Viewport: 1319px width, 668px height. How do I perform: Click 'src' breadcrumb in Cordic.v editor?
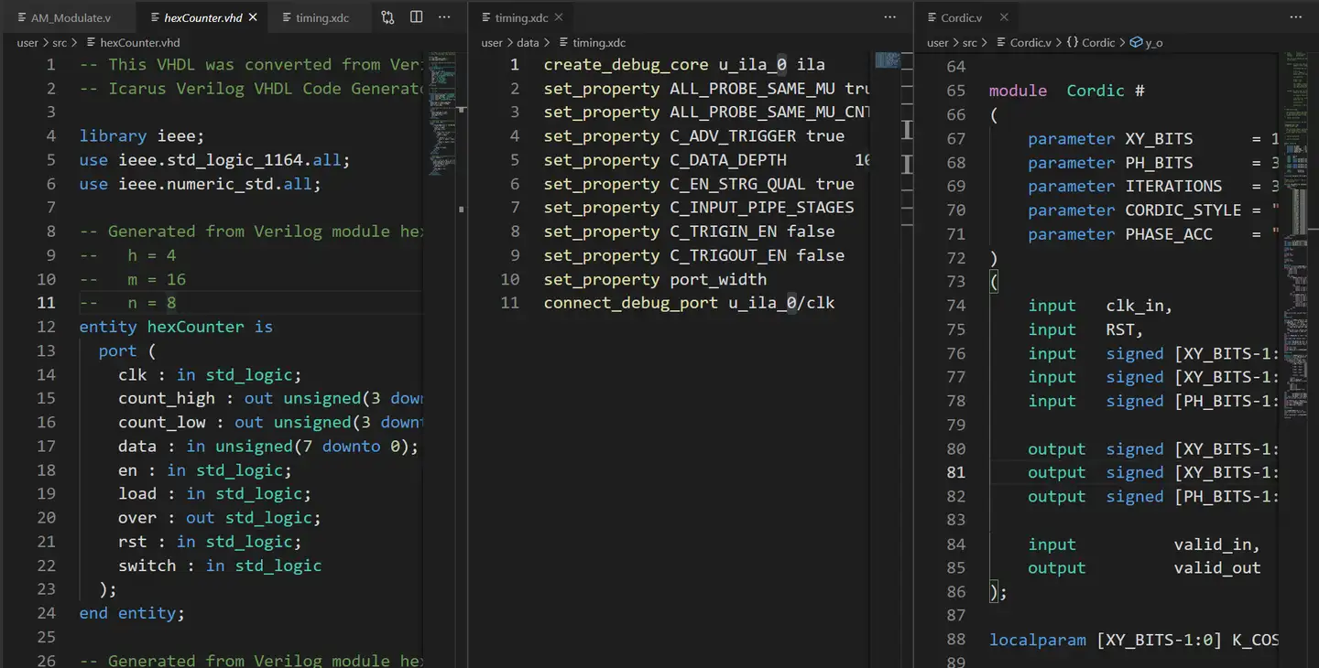pyautogui.click(x=969, y=42)
